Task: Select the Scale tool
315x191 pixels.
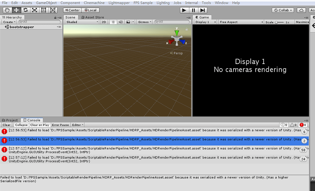Action: (x=34, y=10)
